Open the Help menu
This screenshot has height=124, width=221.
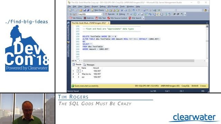click(138, 7)
